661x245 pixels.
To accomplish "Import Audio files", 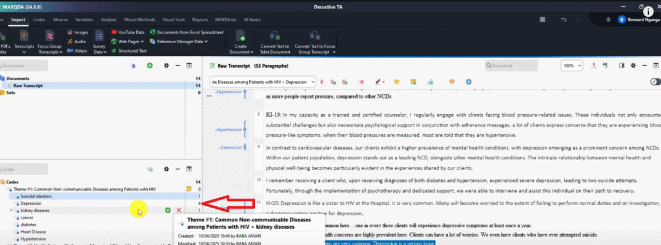I will coord(77,42).
